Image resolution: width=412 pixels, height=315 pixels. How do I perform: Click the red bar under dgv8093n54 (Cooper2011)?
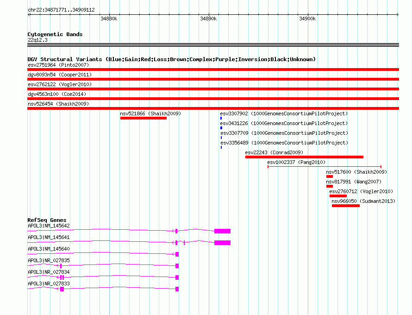pos(213,79)
